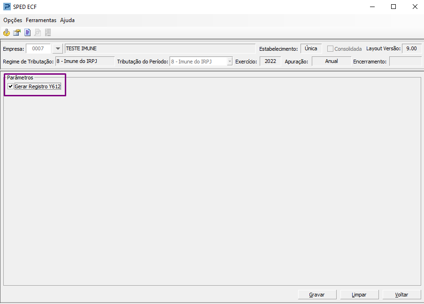This screenshot has height=304, width=424.
Task: Click the Gravar button
Action: pyautogui.click(x=317, y=295)
